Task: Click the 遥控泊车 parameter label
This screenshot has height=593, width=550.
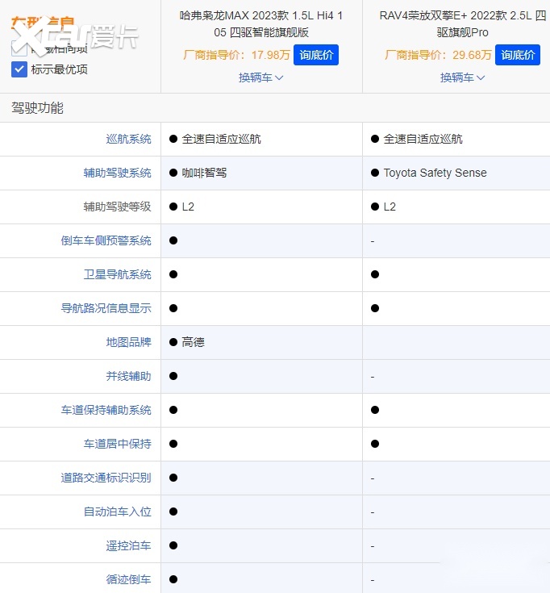Action: tap(128, 545)
